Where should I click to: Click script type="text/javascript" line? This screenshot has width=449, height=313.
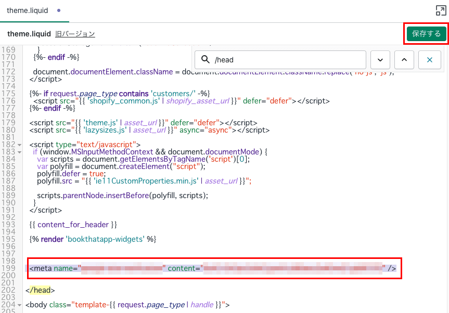85,145
